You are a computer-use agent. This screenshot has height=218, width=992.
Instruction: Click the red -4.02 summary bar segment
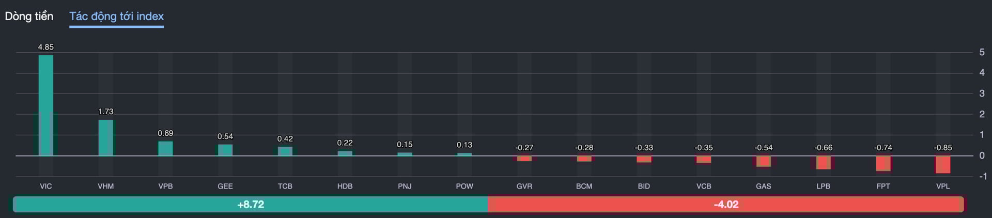(x=726, y=204)
